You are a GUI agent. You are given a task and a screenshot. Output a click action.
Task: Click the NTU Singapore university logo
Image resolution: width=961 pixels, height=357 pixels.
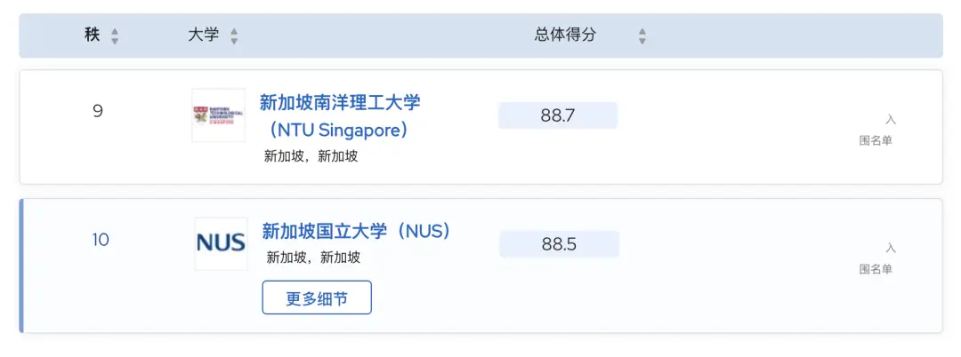click(218, 115)
